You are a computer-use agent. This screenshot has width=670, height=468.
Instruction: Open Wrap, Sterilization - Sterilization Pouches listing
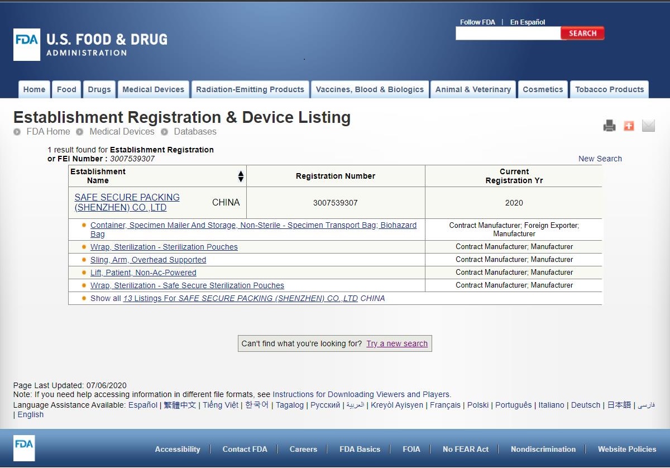tap(164, 247)
